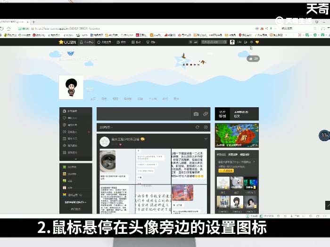The image size is (330, 247).
Task: Open 装扮 in the top navigation bar
Action: click(x=151, y=42)
